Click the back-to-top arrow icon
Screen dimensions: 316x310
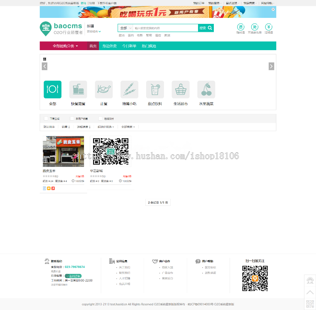[310, 292]
